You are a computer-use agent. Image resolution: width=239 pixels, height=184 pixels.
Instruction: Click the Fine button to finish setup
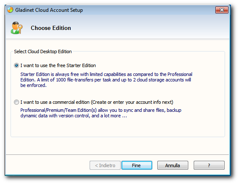click(x=137, y=165)
